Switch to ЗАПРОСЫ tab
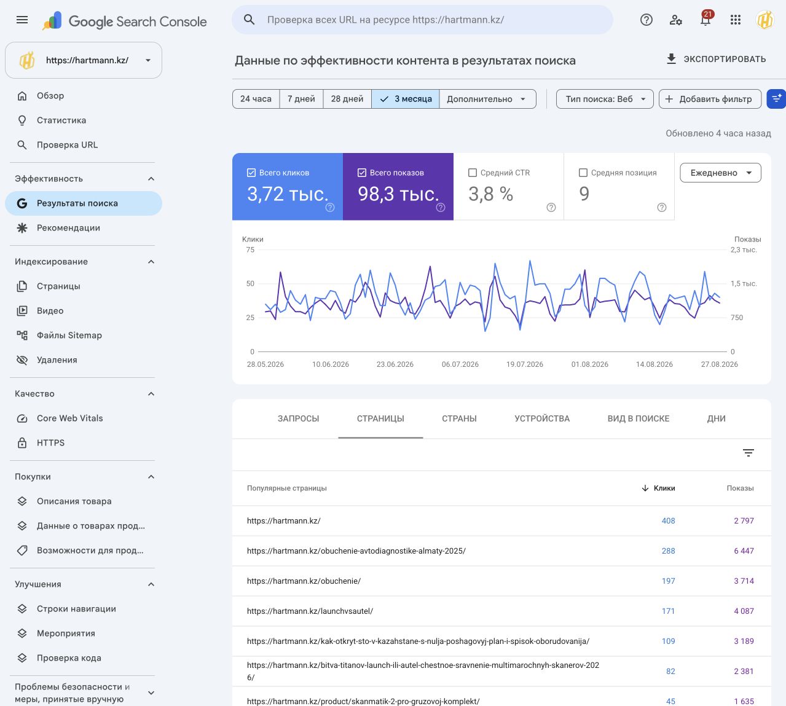Screen dimensions: 786x706 tap(299, 418)
